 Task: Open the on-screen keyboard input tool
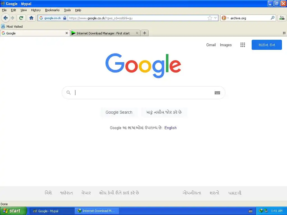(217, 93)
